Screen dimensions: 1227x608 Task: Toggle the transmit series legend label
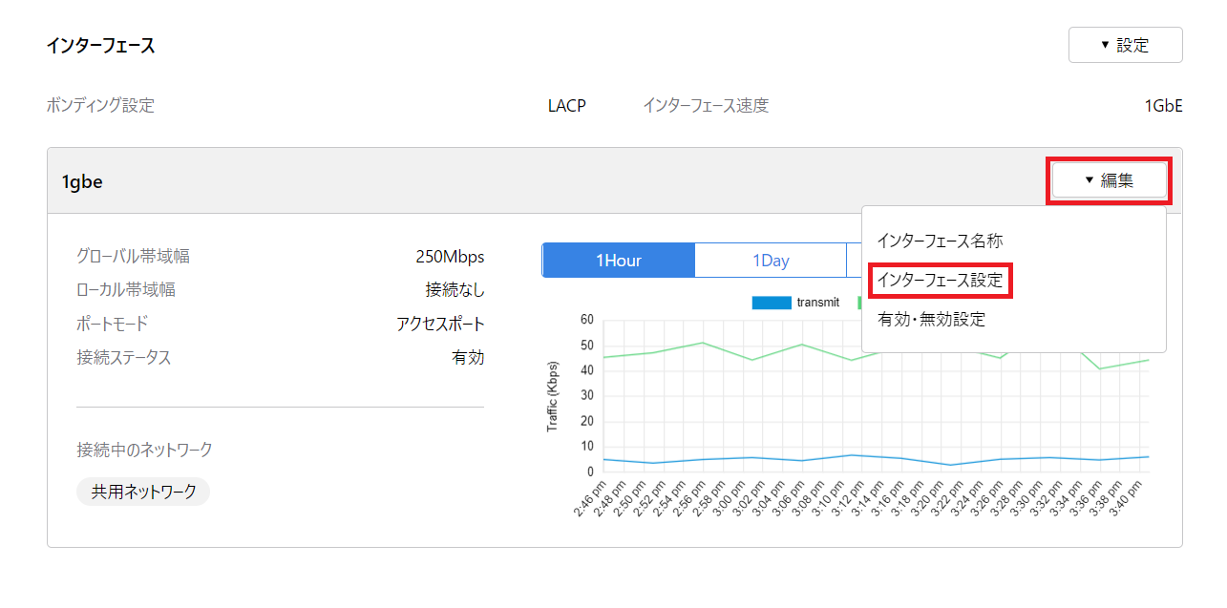tap(817, 303)
